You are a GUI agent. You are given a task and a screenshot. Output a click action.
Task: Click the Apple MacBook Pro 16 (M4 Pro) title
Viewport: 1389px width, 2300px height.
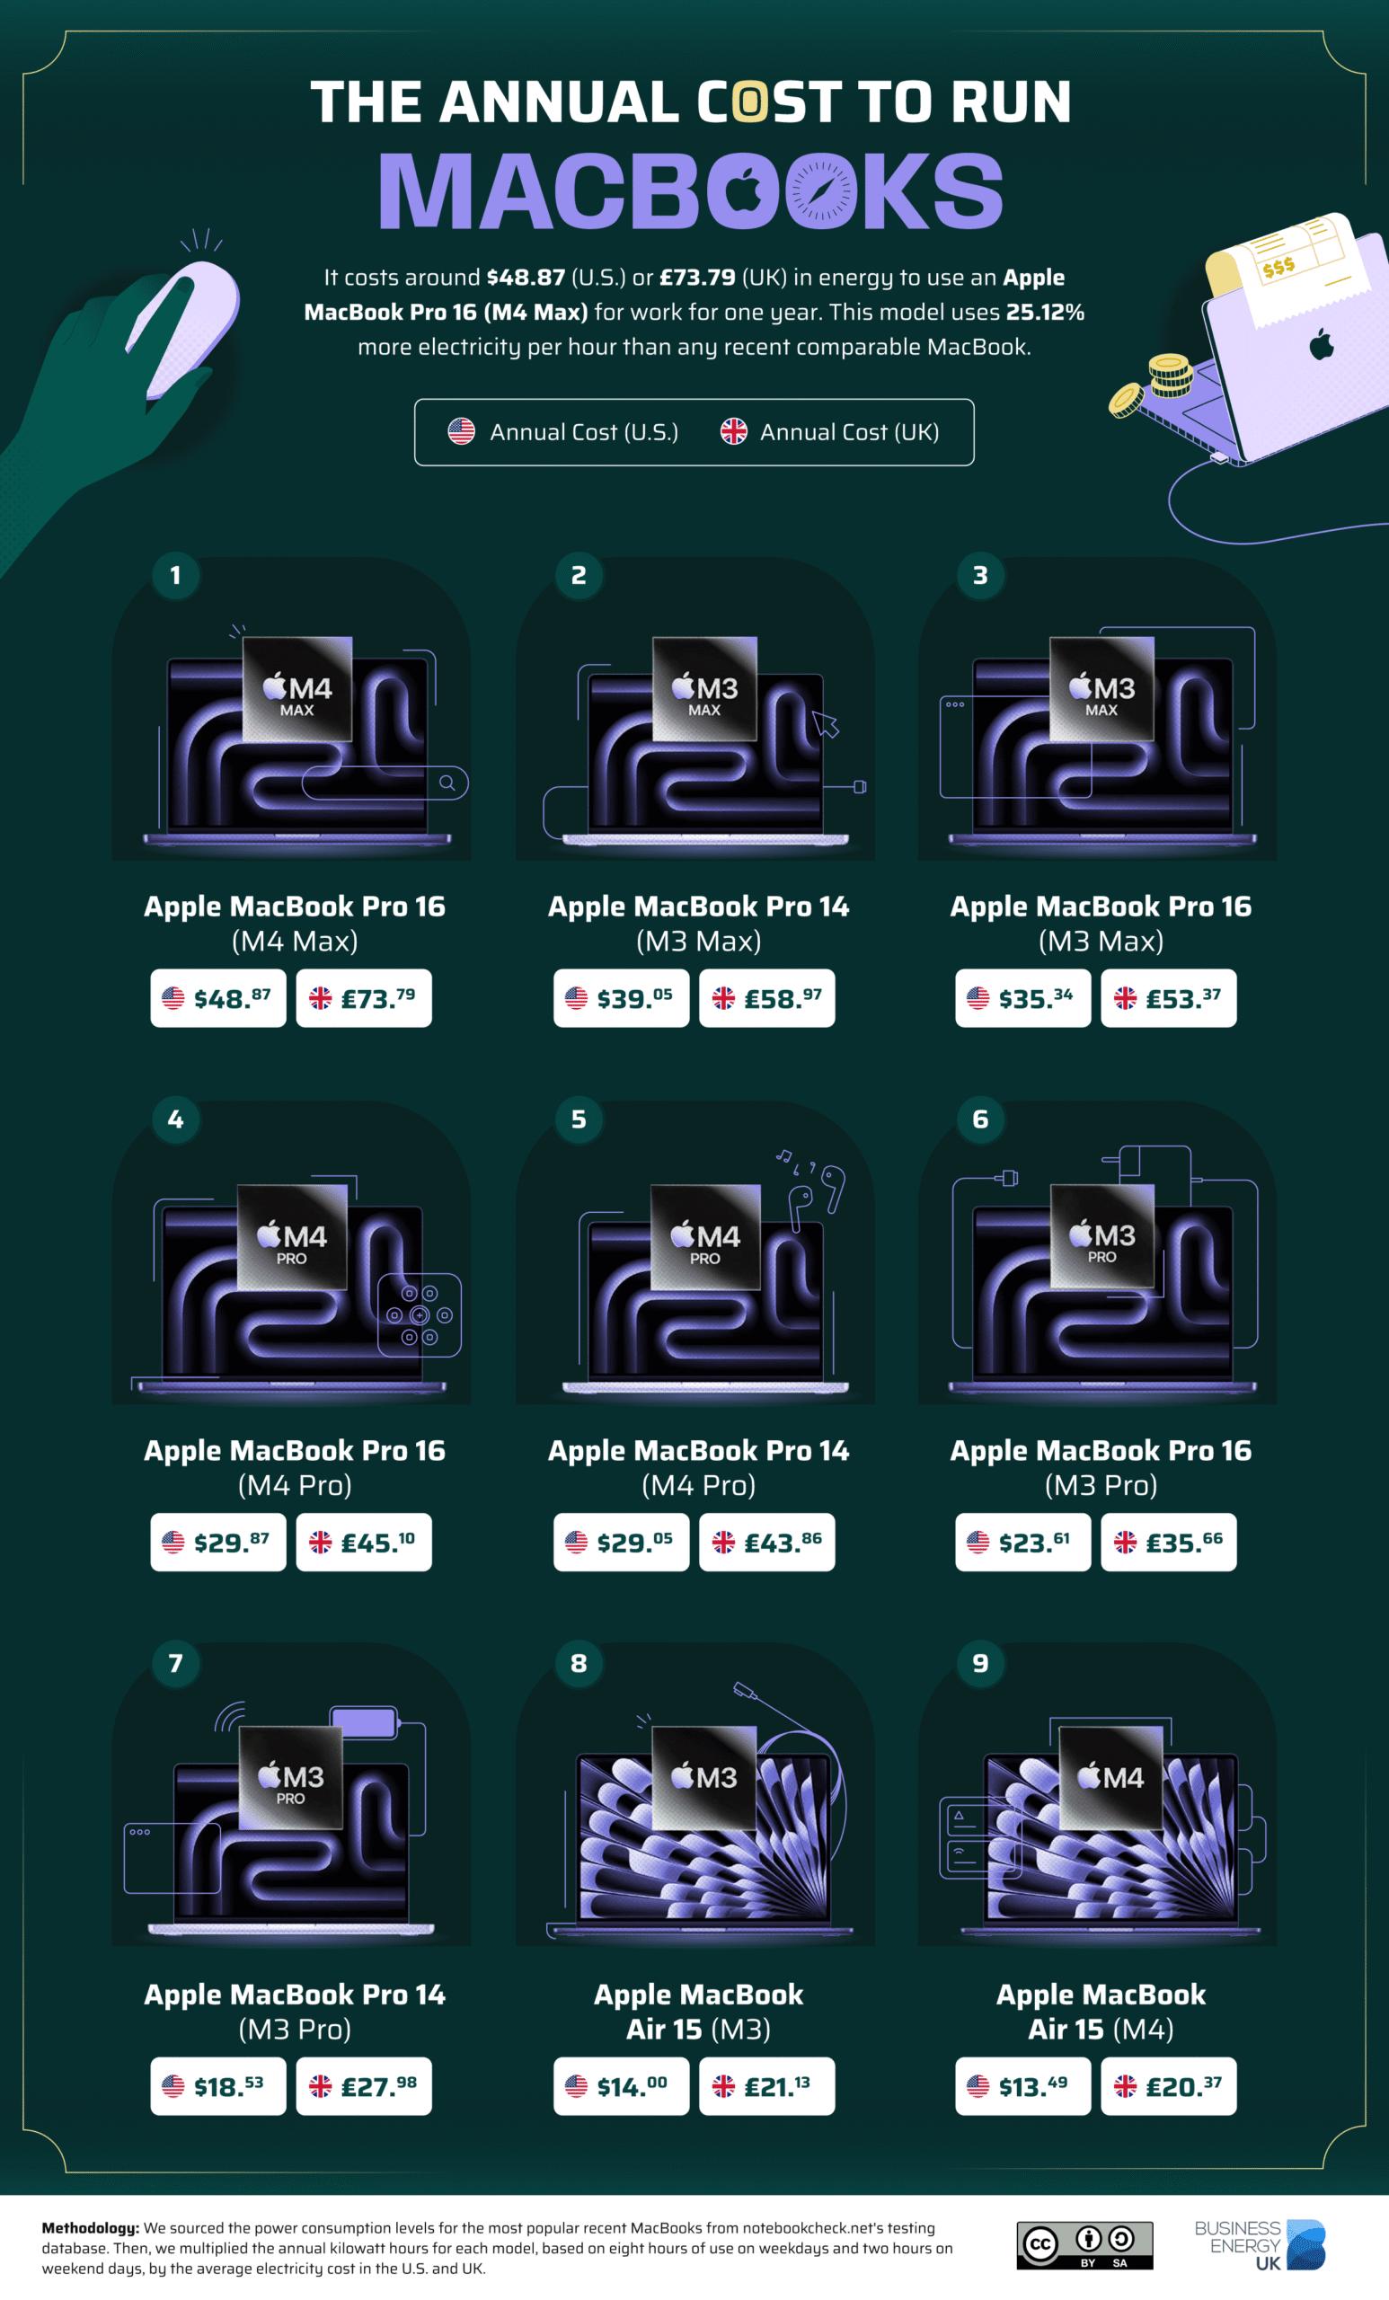coord(295,1466)
